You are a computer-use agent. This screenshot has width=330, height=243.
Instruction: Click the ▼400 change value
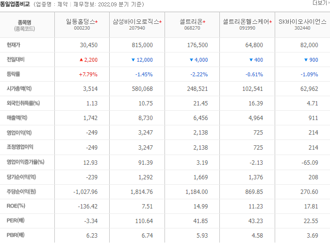(x=256, y=60)
